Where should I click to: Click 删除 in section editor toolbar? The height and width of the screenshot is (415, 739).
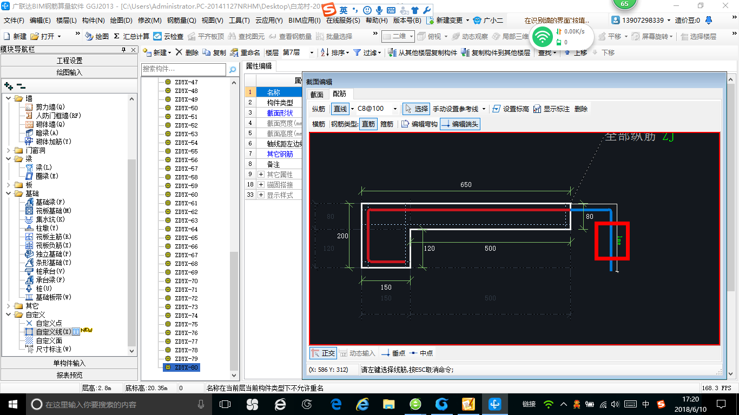click(x=580, y=109)
